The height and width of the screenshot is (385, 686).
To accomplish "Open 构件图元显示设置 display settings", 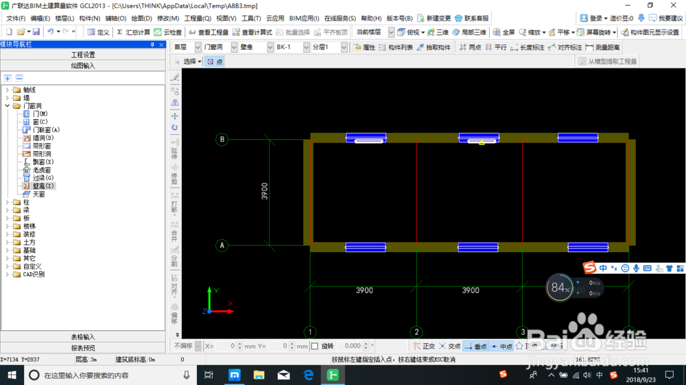I will (650, 32).
